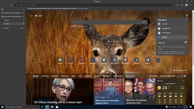Open the Terms of use link
This screenshot has height=109, width=194.
166,47
